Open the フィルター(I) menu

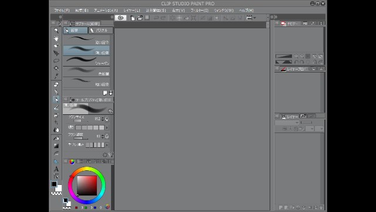pyautogui.click(x=199, y=11)
